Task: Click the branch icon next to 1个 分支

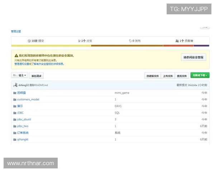Action: (x=79, y=41)
